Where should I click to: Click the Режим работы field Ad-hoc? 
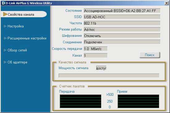tap(122, 29)
